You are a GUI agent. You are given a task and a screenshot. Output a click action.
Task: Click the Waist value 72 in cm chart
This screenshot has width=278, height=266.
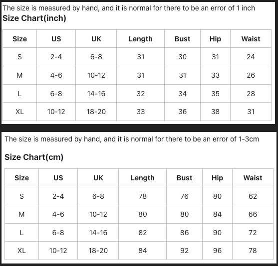tap(253, 233)
